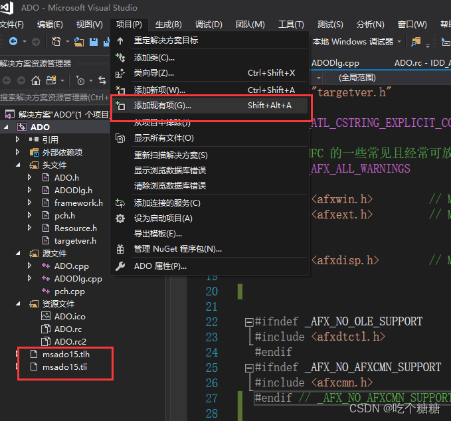This screenshot has width=451, height=421.
Task: Switch to the ADO.rc editor tab
Action: coord(422,63)
